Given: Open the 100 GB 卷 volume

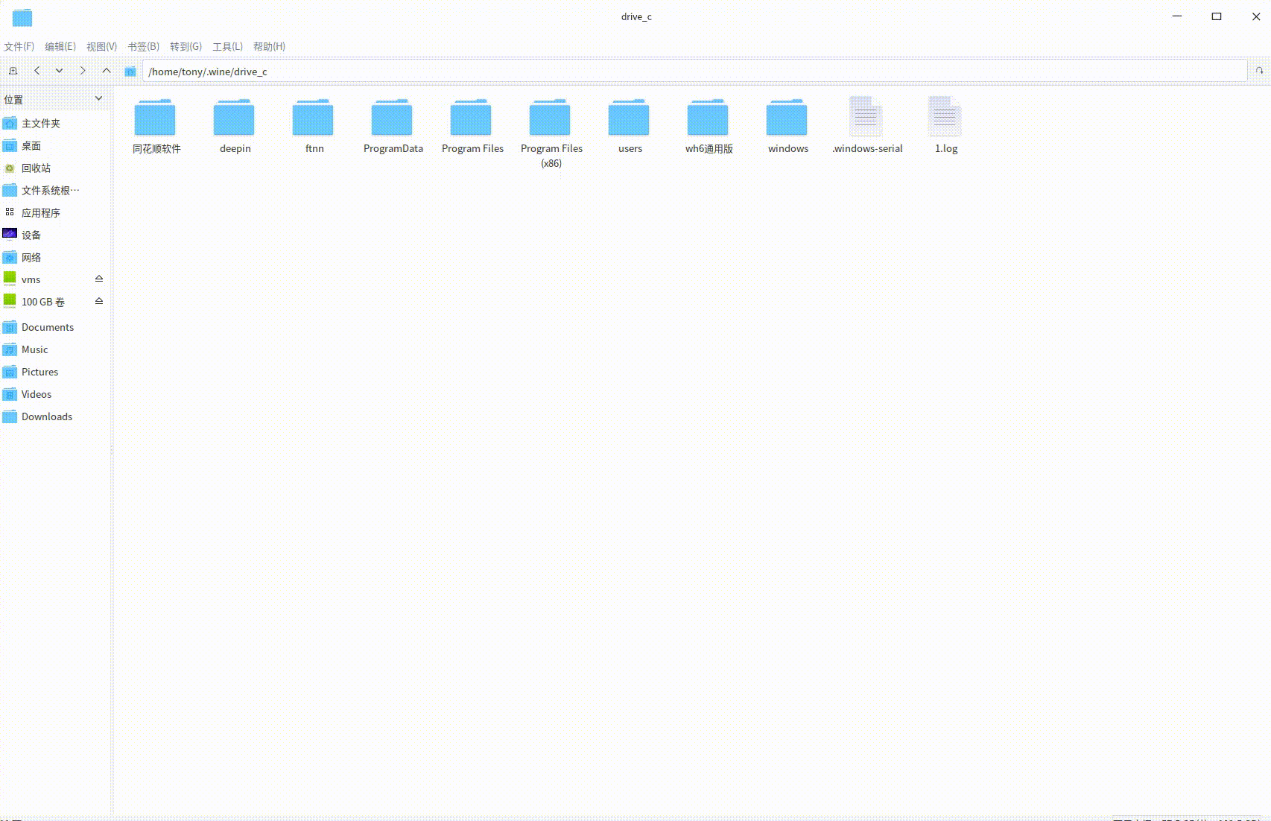Looking at the screenshot, I should pyautogui.click(x=45, y=302).
